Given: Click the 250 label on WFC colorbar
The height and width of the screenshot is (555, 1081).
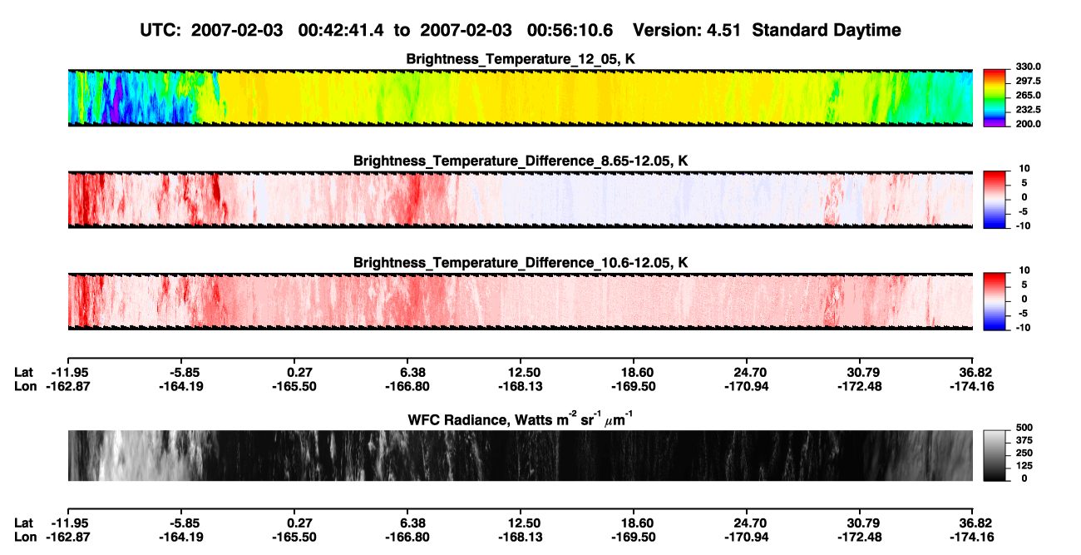Looking at the screenshot, I should click(x=1024, y=453).
